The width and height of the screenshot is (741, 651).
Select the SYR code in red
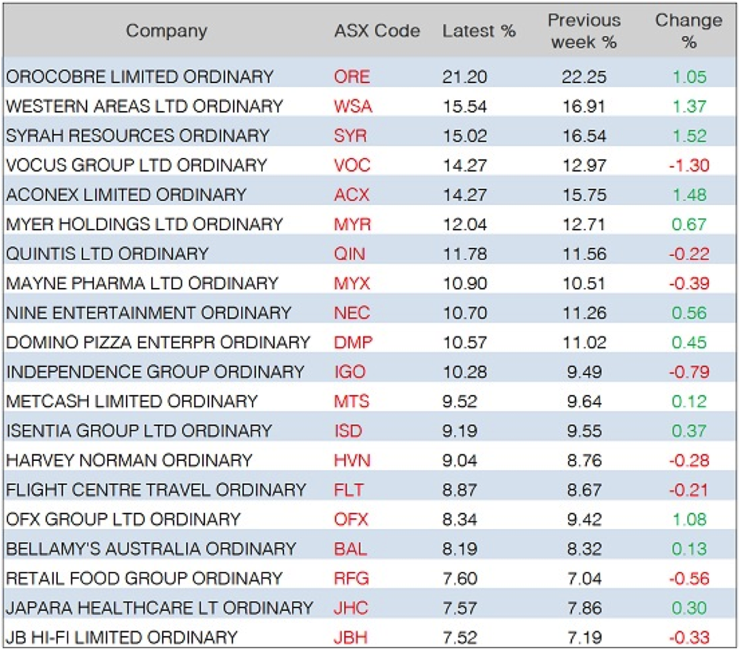(x=350, y=136)
